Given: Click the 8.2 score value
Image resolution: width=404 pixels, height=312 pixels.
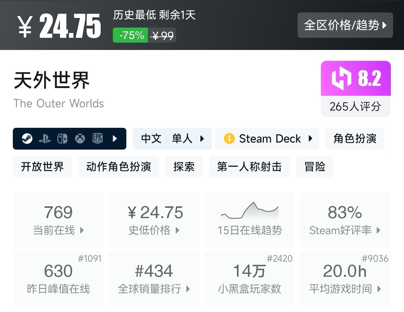Looking at the screenshot, I should tap(369, 78).
